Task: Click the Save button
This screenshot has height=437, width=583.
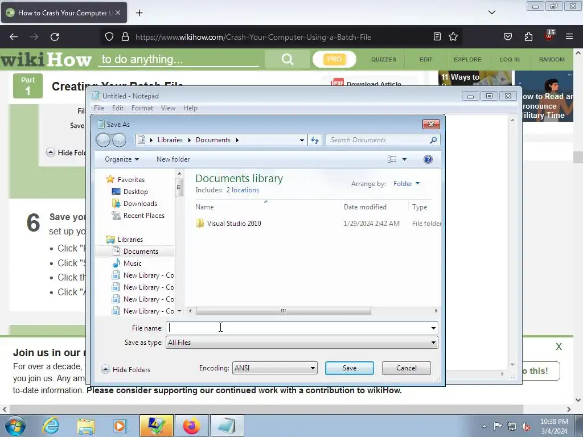Action: click(349, 368)
